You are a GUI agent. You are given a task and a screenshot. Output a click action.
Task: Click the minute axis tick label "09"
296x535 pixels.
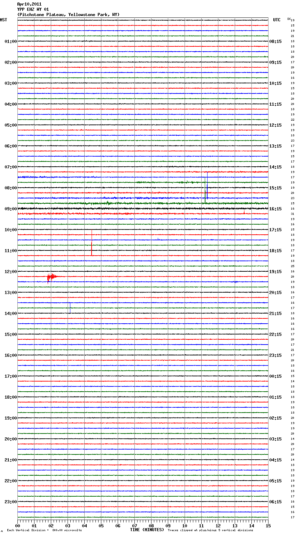(168, 526)
